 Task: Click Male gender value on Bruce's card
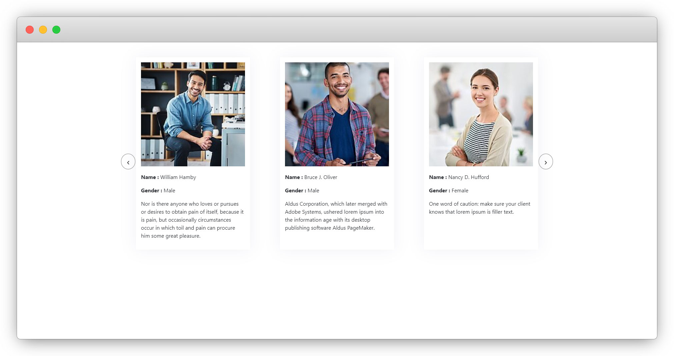[313, 191]
